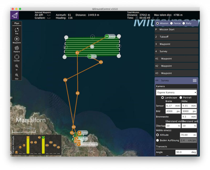Click terrain chart marker 102
210x170 pixels.
[x=51, y=142]
